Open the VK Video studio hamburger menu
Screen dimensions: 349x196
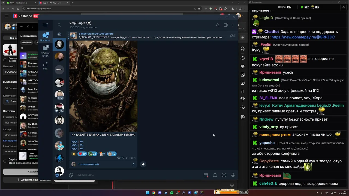pyautogui.click(x=7, y=16)
